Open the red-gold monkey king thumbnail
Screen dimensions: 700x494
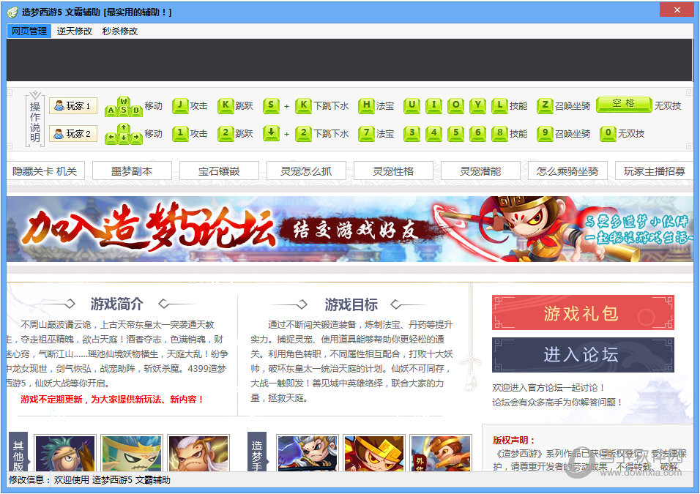coord(374,453)
